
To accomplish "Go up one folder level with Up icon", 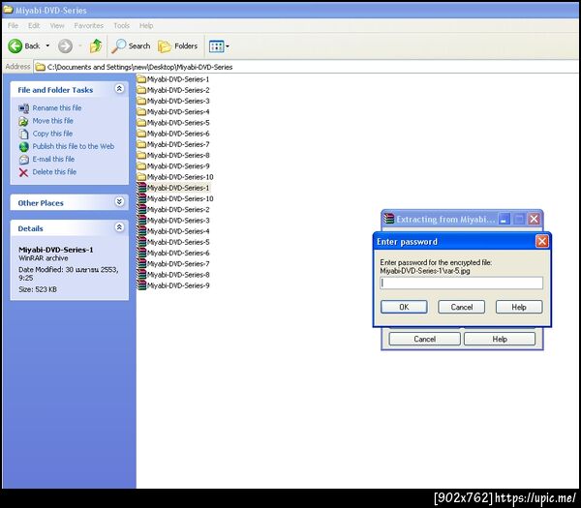I will pyautogui.click(x=96, y=45).
